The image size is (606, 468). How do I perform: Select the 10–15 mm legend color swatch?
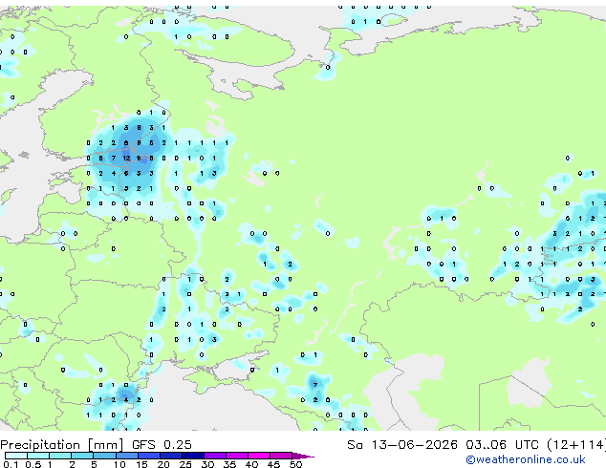pos(126,456)
